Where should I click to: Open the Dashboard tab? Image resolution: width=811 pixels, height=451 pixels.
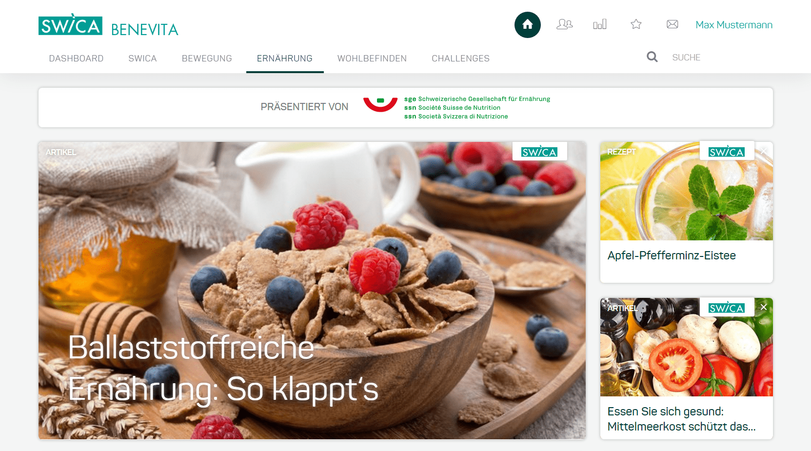[76, 59]
